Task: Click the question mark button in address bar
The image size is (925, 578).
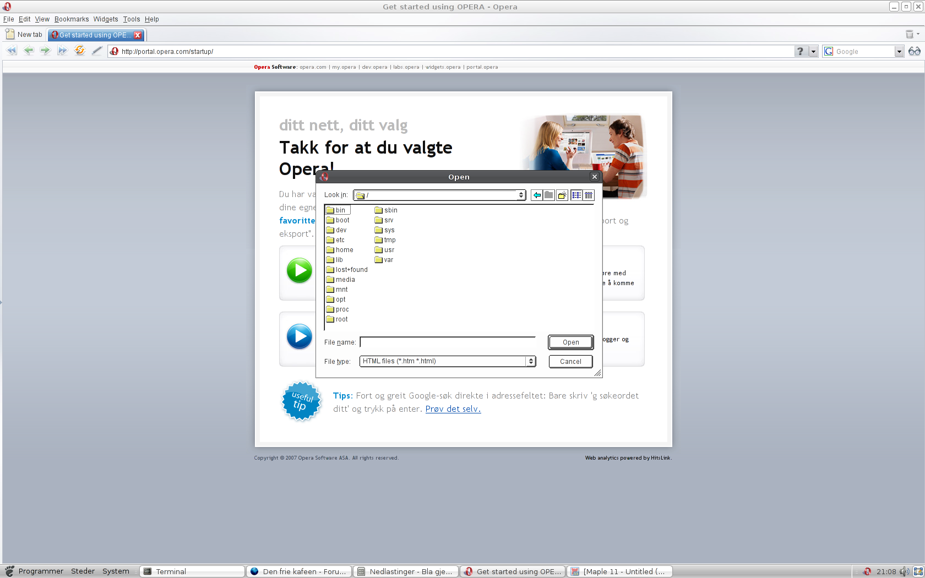Action: 801,51
